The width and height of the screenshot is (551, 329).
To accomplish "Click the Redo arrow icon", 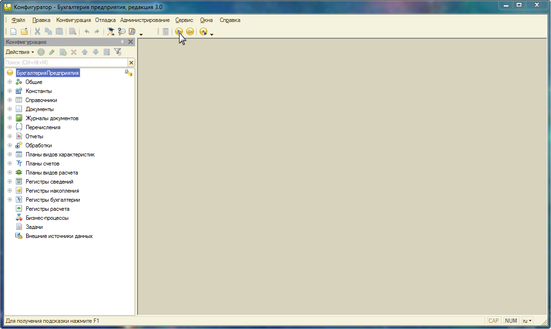I will click(96, 31).
